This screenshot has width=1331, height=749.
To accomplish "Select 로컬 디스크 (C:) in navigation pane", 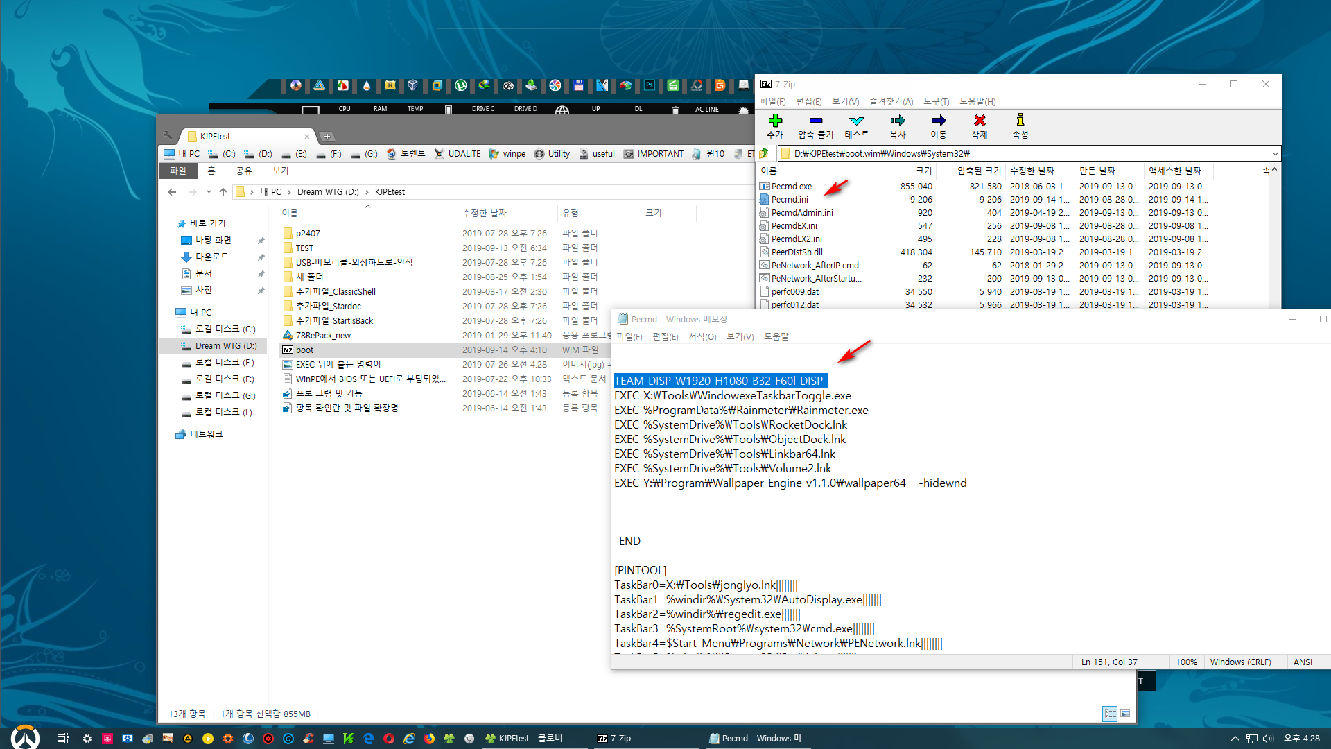I will 225,329.
